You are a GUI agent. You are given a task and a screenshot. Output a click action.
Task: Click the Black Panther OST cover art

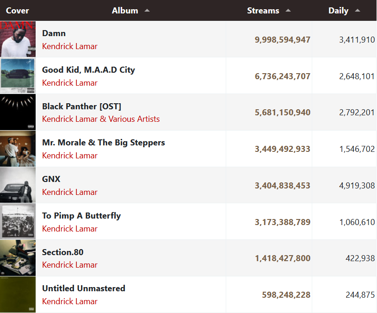click(x=18, y=112)
